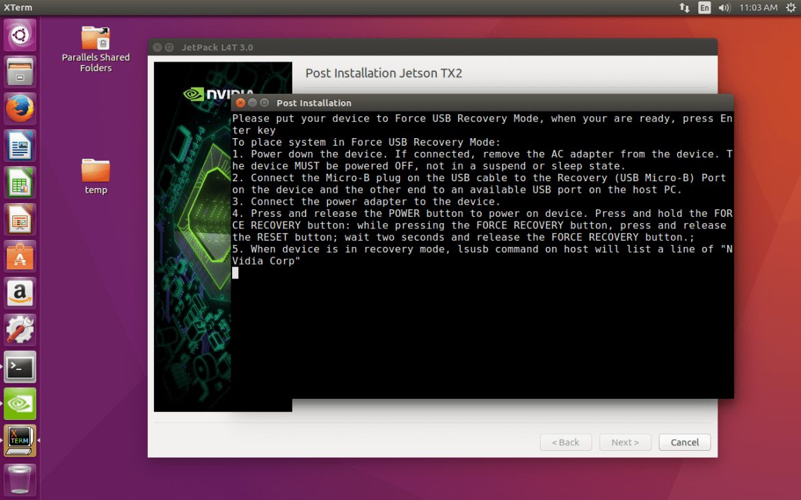Open the Amazon launcher icon
This screenshot has width=801, height=500.
(20, 292)
